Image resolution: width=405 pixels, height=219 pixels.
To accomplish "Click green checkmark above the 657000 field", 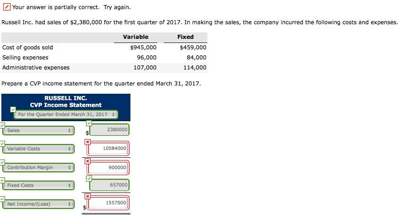I will [x=89, y=178].
